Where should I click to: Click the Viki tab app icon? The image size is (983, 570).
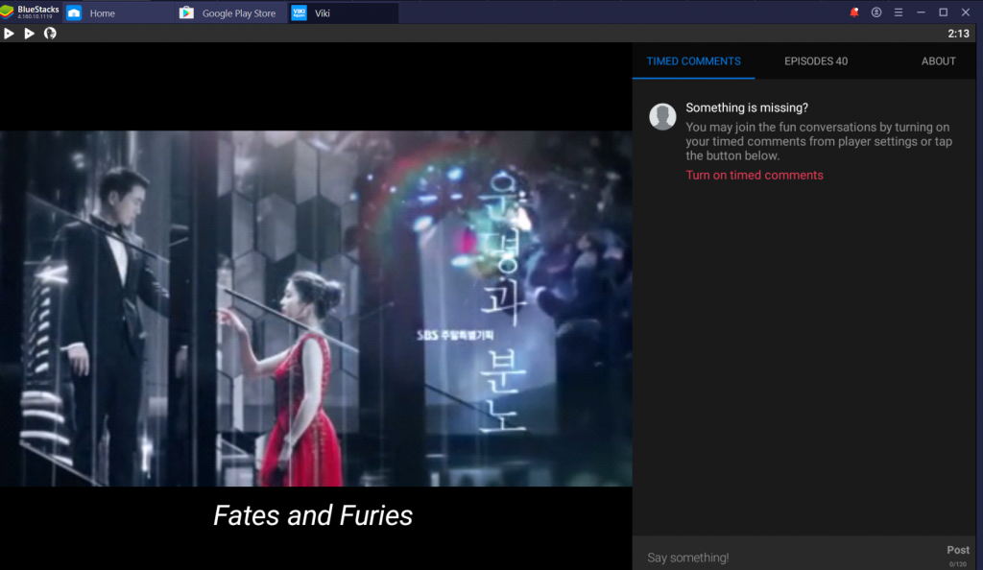(300, 12)
